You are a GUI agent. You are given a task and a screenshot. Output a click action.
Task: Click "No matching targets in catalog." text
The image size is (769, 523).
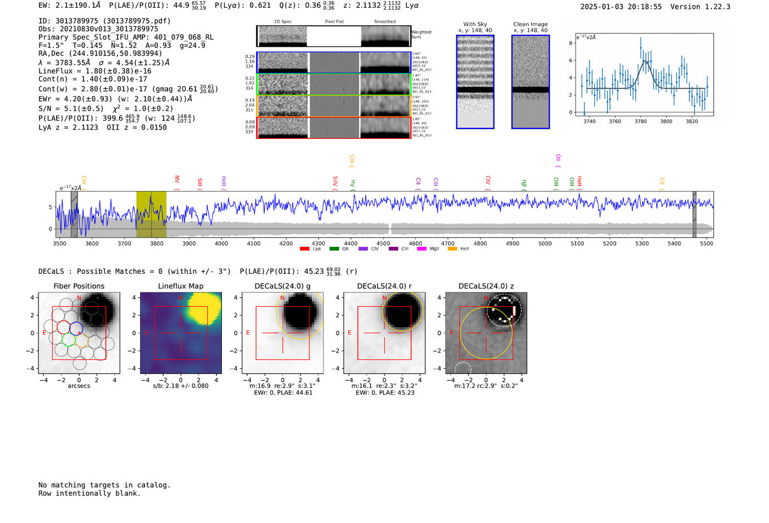pyautogui.click(x=104, y=485)
